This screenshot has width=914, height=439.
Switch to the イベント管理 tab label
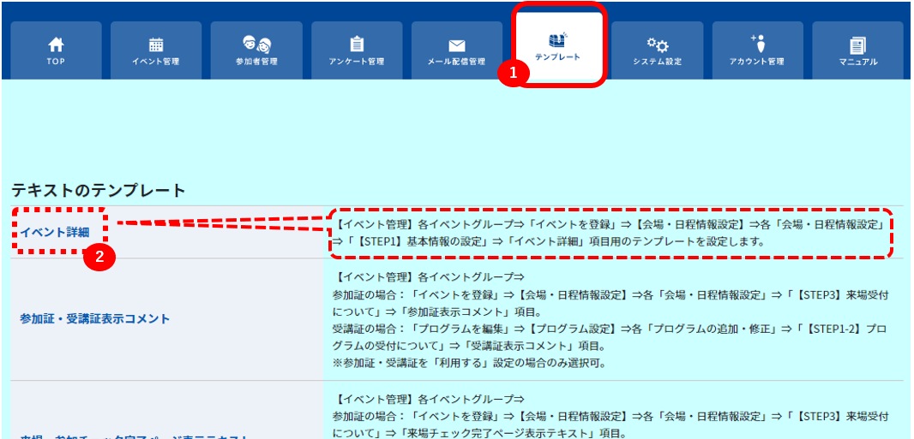pos(156,62)
